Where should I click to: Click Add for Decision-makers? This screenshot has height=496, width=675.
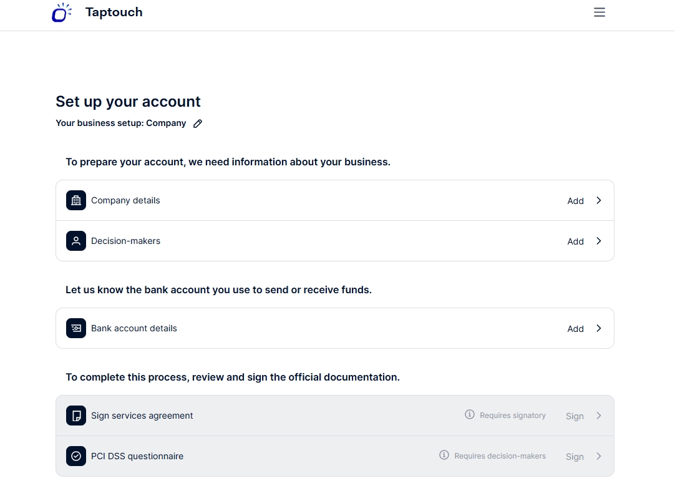tap(575, 241)
